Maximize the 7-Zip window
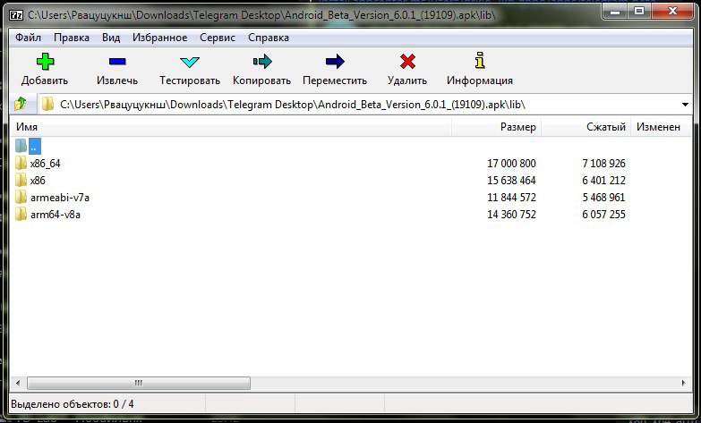Viewport: 701px width, 423px height. (x=639, y=11)
